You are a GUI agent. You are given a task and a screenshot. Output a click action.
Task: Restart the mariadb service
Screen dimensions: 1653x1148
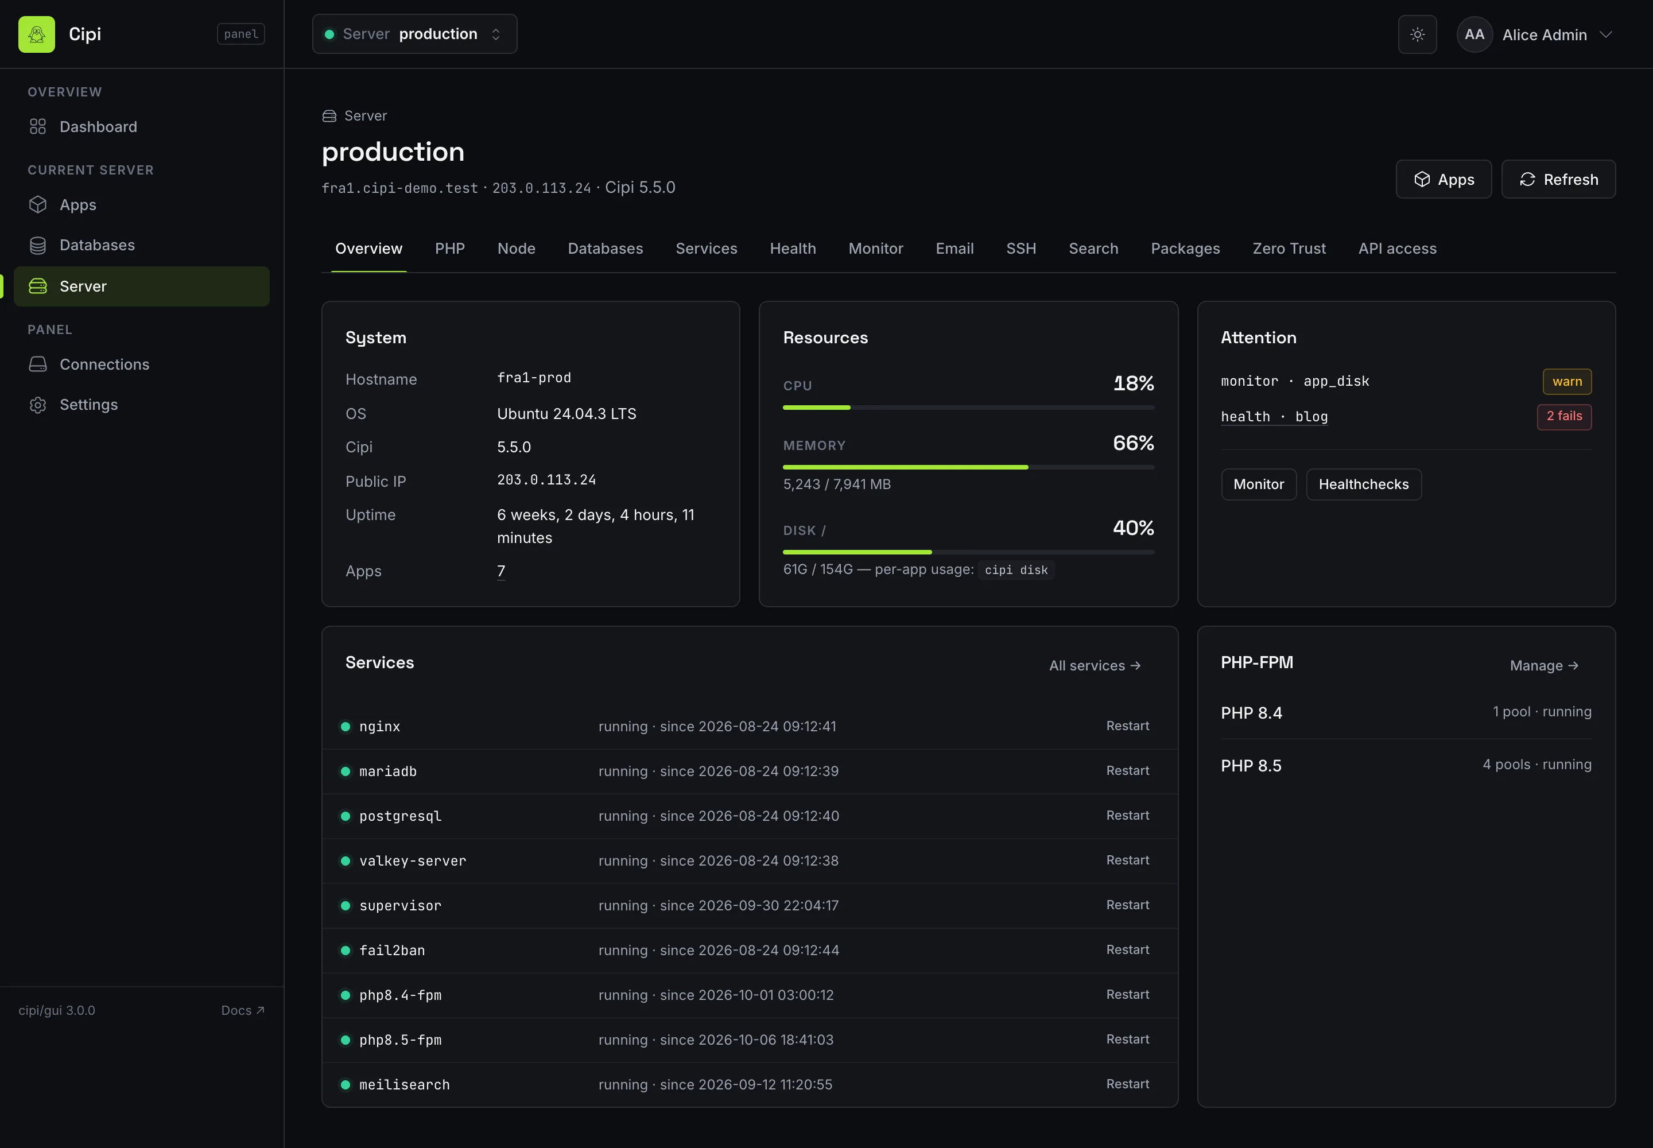pyautogui.click(x=1127, y=770)
